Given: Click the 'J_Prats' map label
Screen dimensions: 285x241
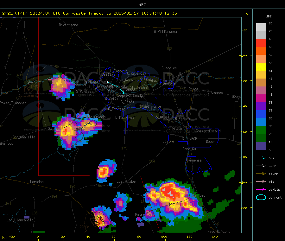Looking at the screenshot, I should 175,128.
